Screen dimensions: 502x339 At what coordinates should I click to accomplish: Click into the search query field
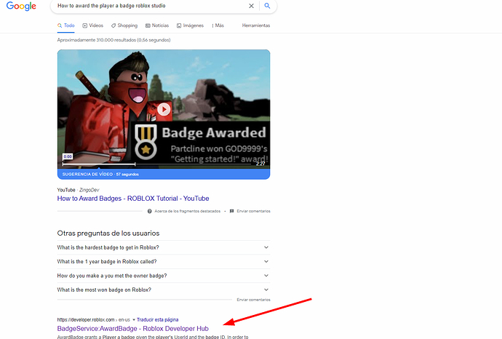[151, 6]
